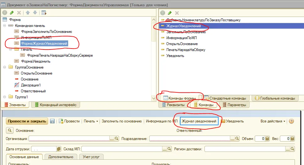The image size is (304, 165).
Task: Click search magnifier in Подразделение field
Action: tap(237, 138)
